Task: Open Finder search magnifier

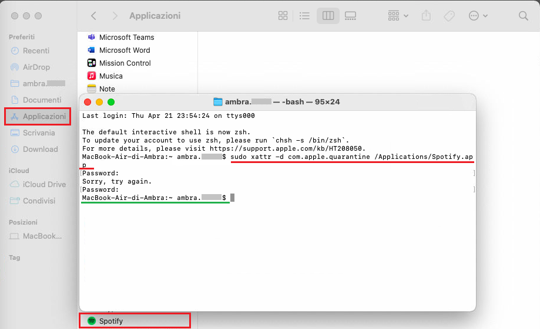Action: [x=523, y=16]
